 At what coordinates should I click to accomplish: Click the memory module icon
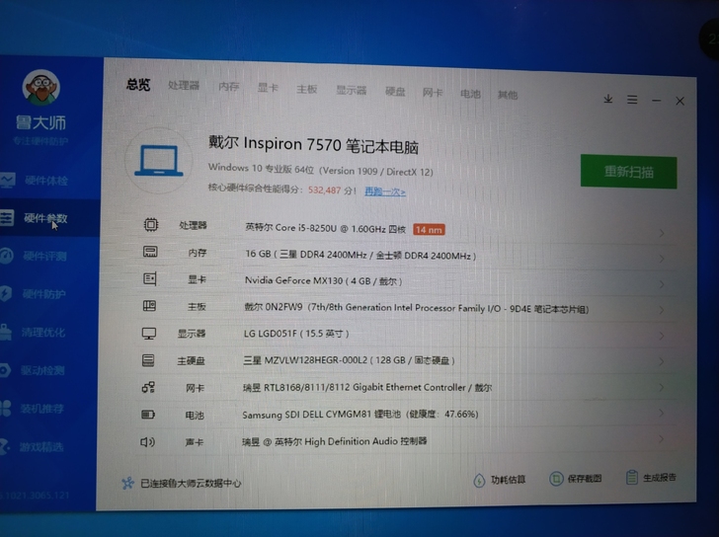150,252
